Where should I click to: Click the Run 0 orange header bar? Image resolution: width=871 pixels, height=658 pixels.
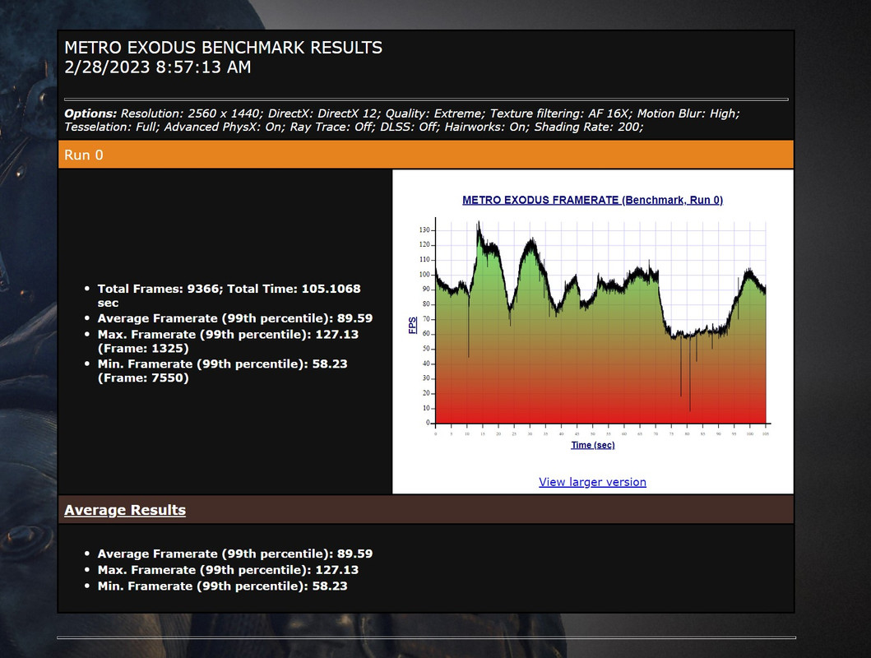(x=425, y=155)
